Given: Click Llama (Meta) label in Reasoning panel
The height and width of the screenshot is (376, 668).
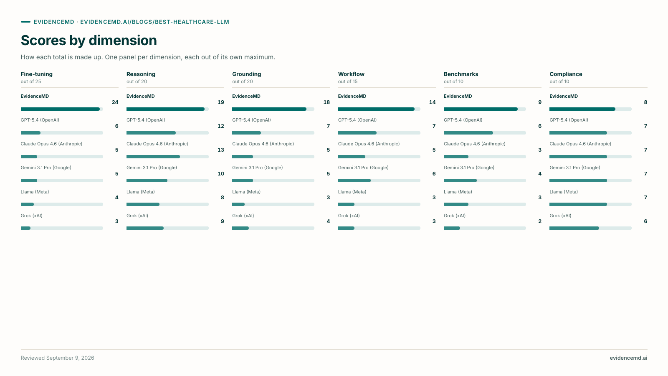Looking at the screenshot, I should 141,192.
